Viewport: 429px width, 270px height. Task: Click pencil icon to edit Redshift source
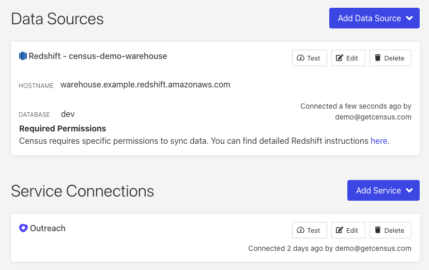point(340,58)
